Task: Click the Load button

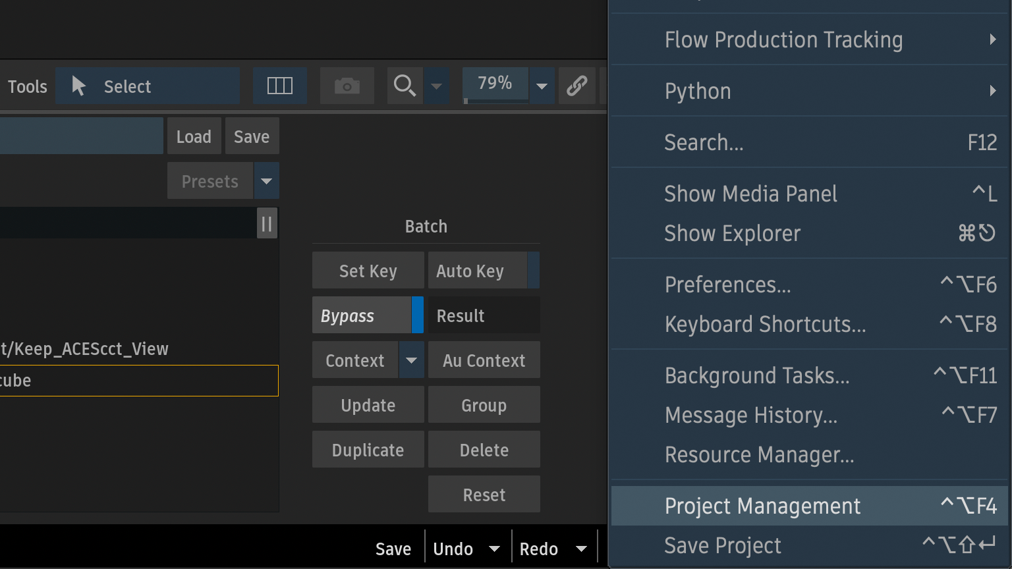Action: [194, 136]
